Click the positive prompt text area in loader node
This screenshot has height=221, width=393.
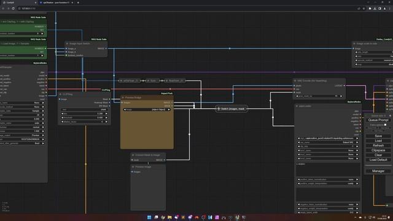[x=328, y=169]
